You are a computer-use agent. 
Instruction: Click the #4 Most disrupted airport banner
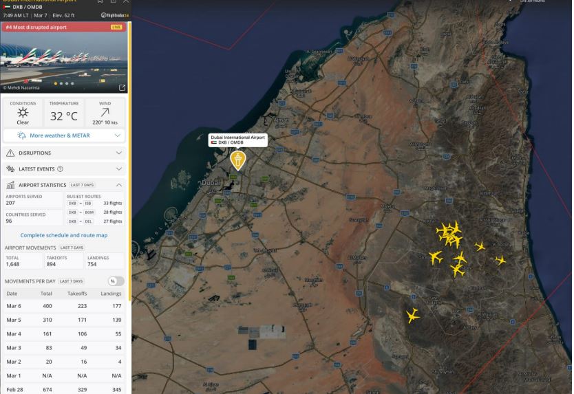[55, 27]
